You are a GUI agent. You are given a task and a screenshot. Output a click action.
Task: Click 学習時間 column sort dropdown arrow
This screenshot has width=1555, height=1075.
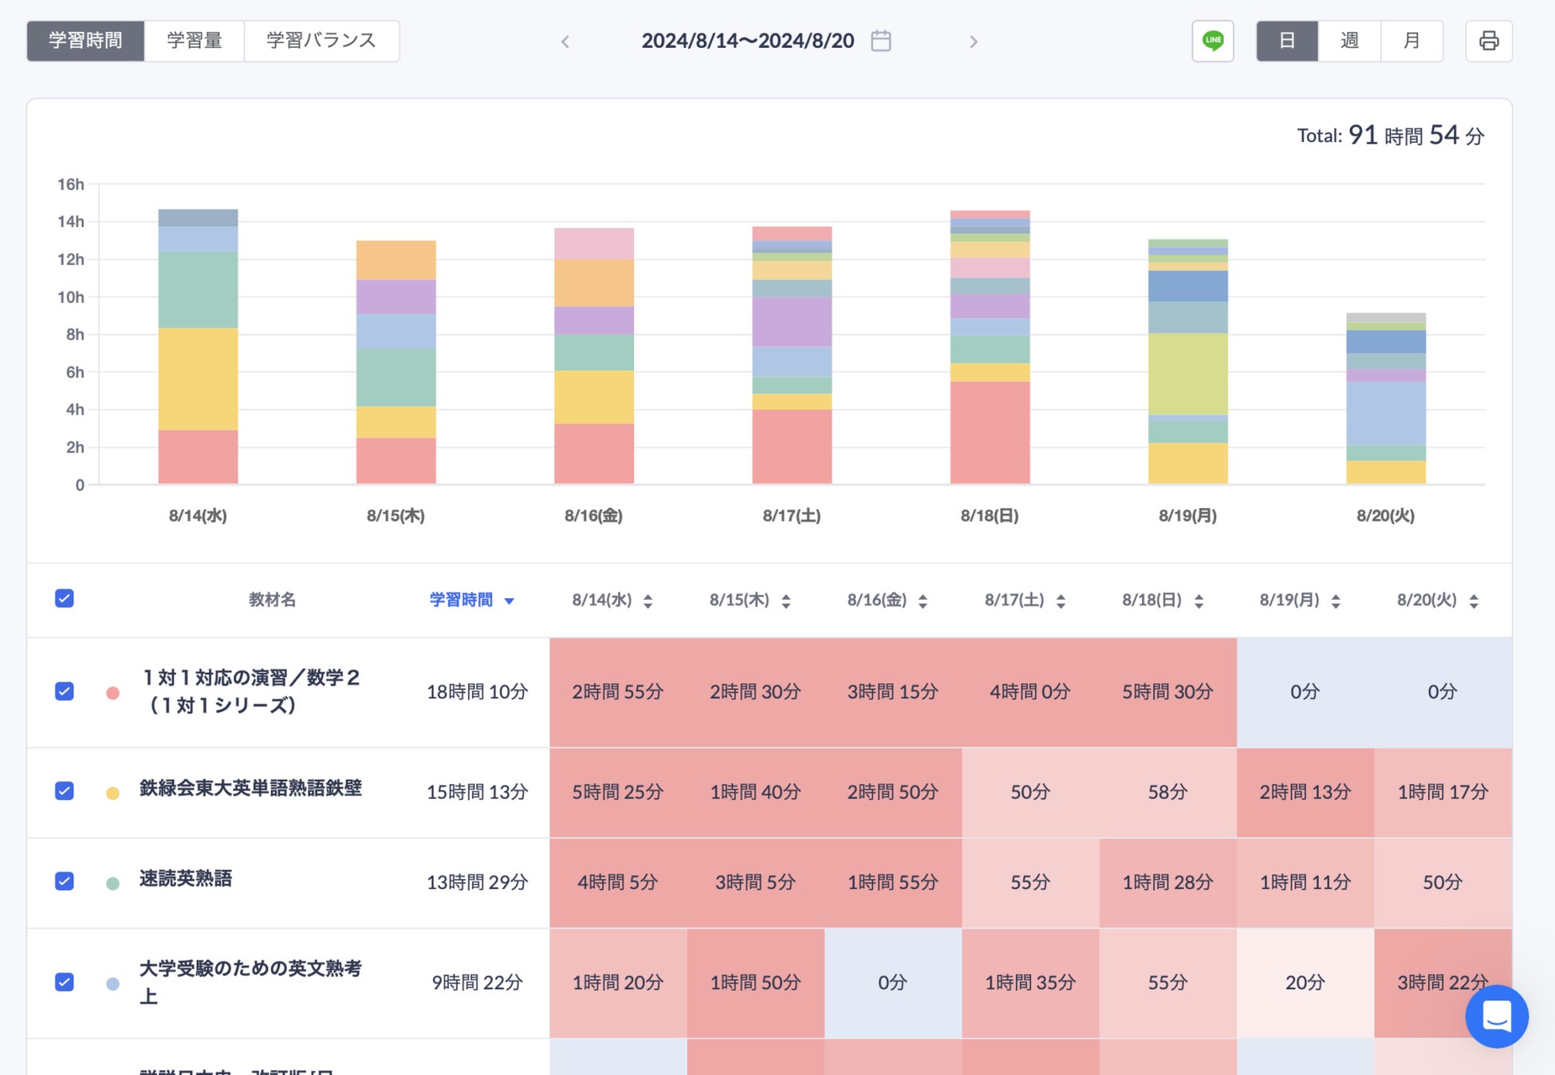(510, 601)
